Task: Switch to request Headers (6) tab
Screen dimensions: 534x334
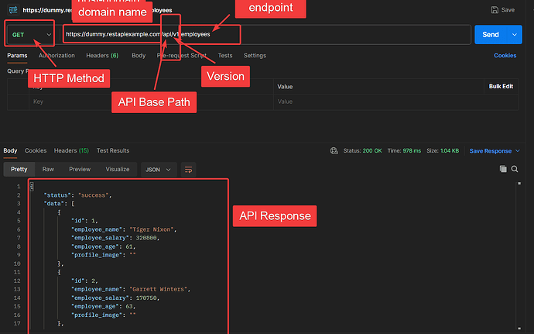Action: coord(102,56)
